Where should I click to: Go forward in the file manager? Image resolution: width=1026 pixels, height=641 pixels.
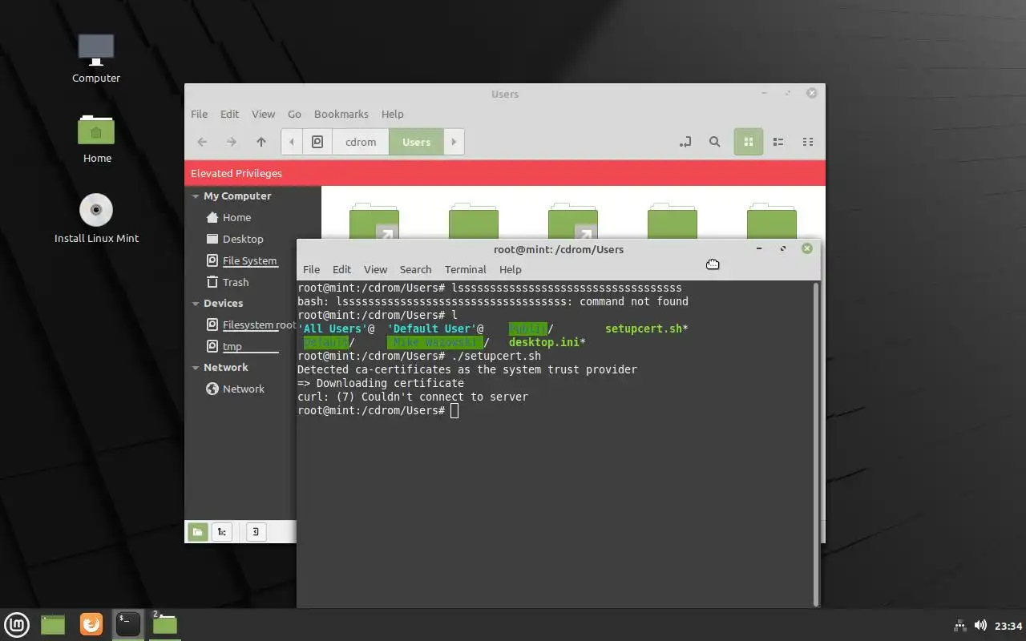click(232, 142)
